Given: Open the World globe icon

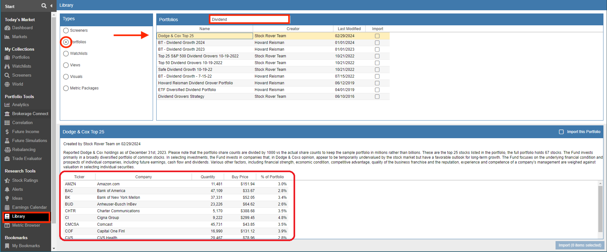Looking at the screenshot, I should pos(7,84).
